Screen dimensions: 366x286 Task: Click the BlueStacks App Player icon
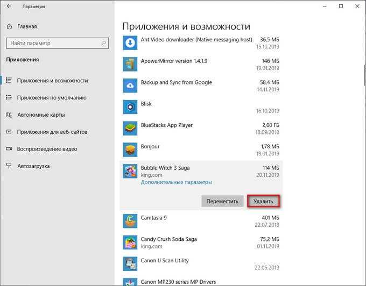[130, 128]
